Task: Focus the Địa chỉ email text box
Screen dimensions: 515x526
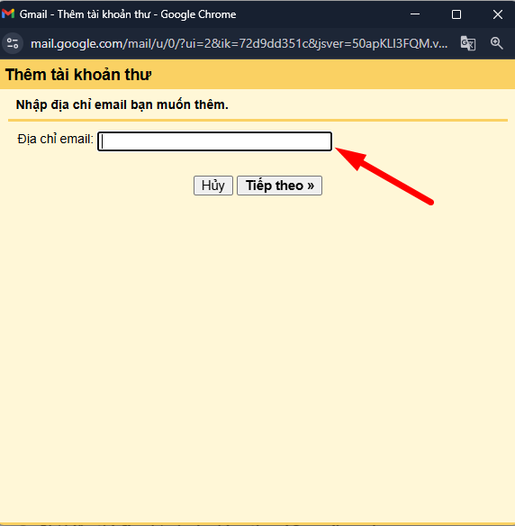Action: point(214,141)
